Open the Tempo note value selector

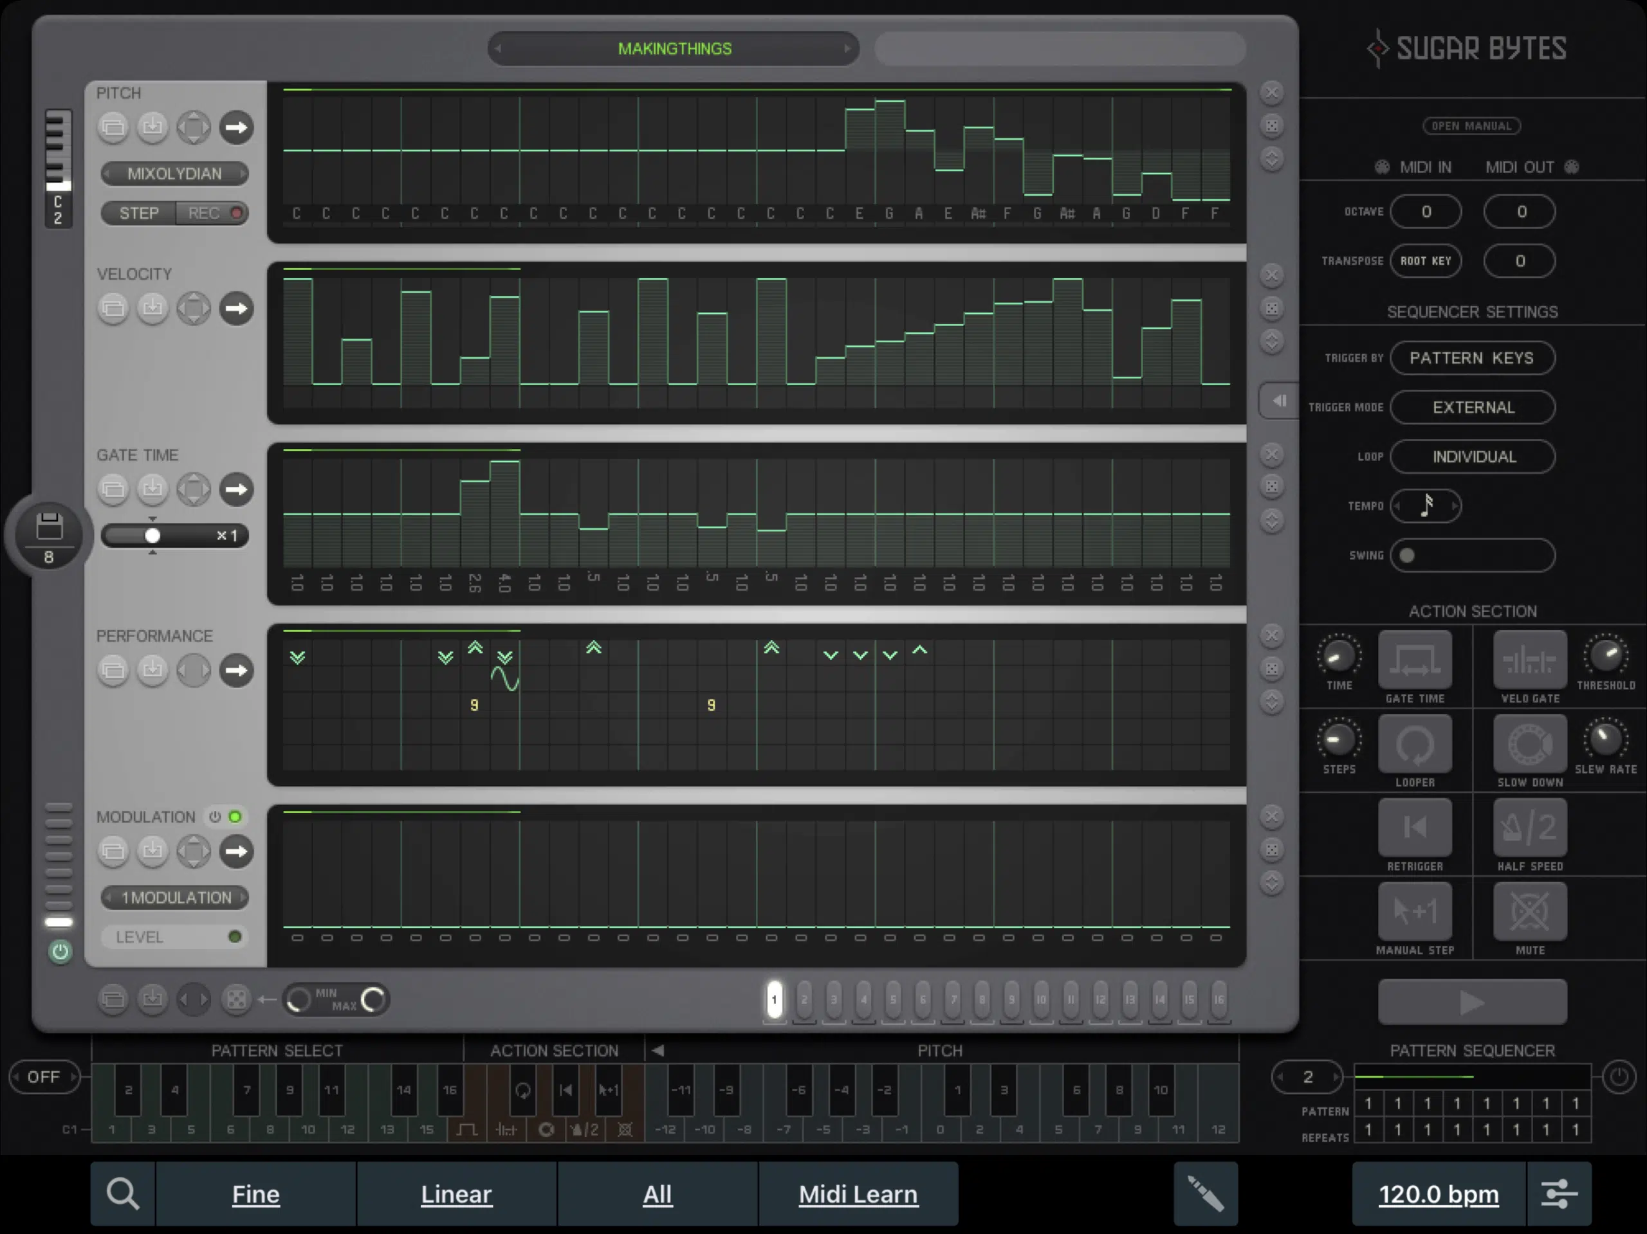tap(1426, 506)
